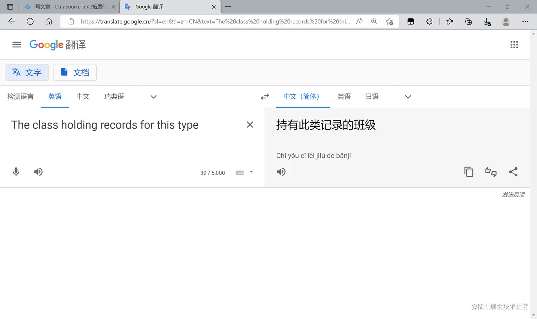This screenshot has height=319, width=537.
Task: Start voice input with microphone
Action: tap(16, 172)
